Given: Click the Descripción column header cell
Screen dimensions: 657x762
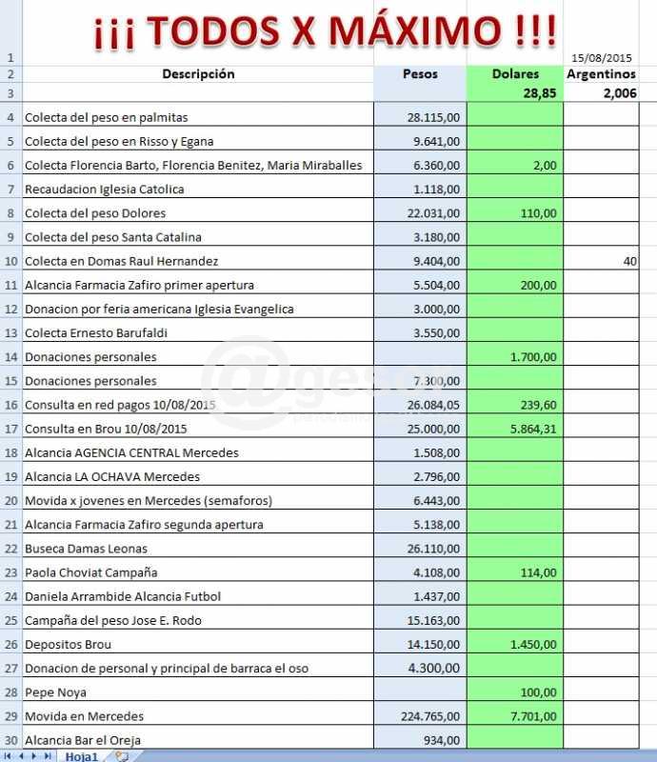Looking at the screenshot, I should point(198,74).
